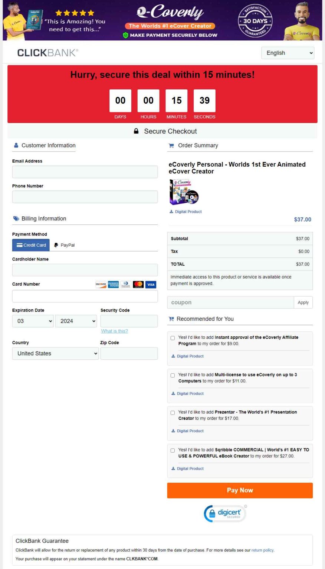The width and height of the screenshot is (325, 569).
Task: Click download icon under Prezentar offer
Action: [173, 431]
